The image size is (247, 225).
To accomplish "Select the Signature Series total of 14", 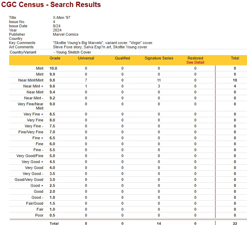I will [x=159, y=223].
